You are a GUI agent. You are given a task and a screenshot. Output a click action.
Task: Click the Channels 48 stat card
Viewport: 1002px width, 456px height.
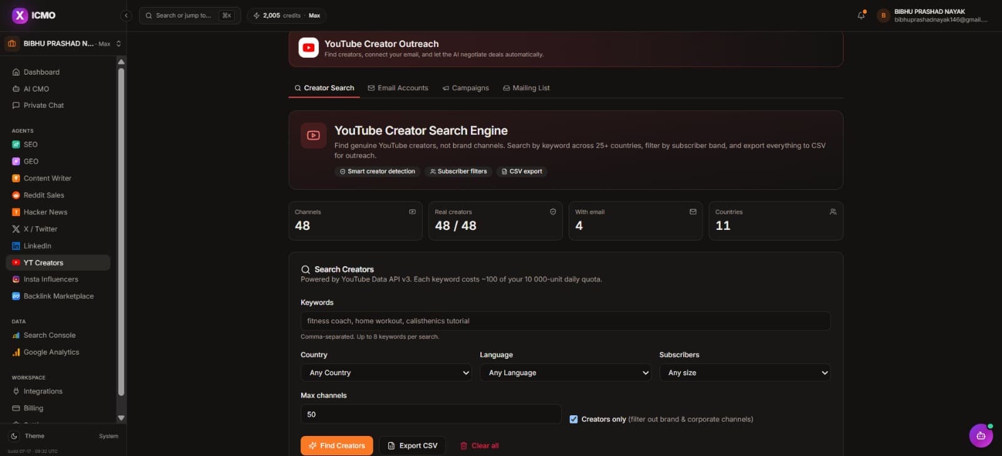pyautogui.click(x=356, y=220)
